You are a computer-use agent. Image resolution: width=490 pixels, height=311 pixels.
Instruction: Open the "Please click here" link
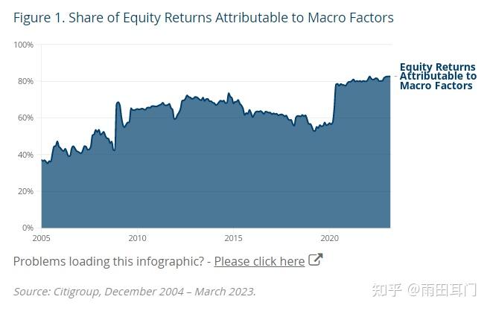tap(259, 261)
